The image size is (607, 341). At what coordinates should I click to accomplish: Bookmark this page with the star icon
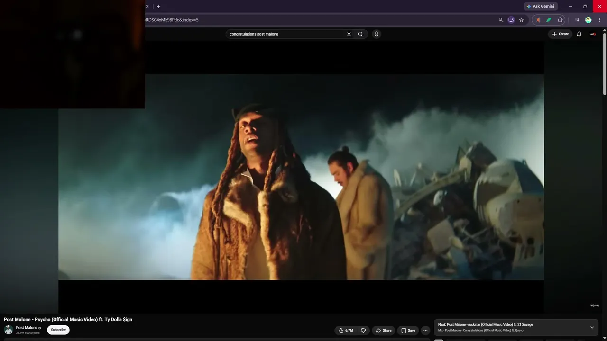coord(521,20)
